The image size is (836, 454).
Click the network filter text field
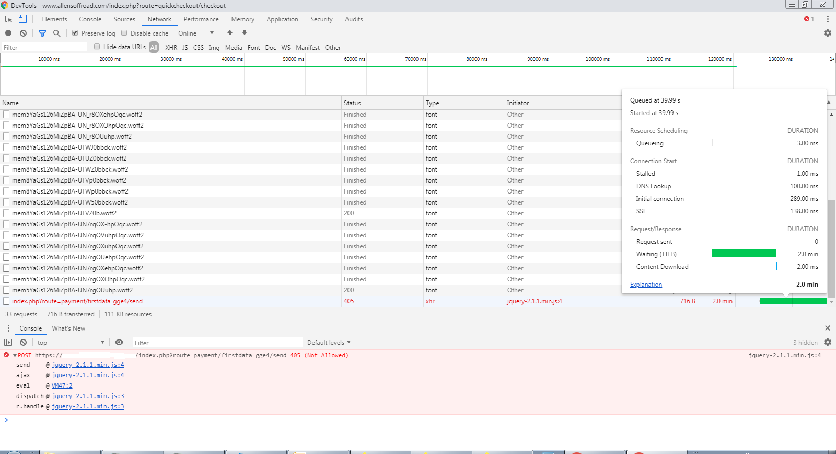pyautogui.click(x=44, y=47)
